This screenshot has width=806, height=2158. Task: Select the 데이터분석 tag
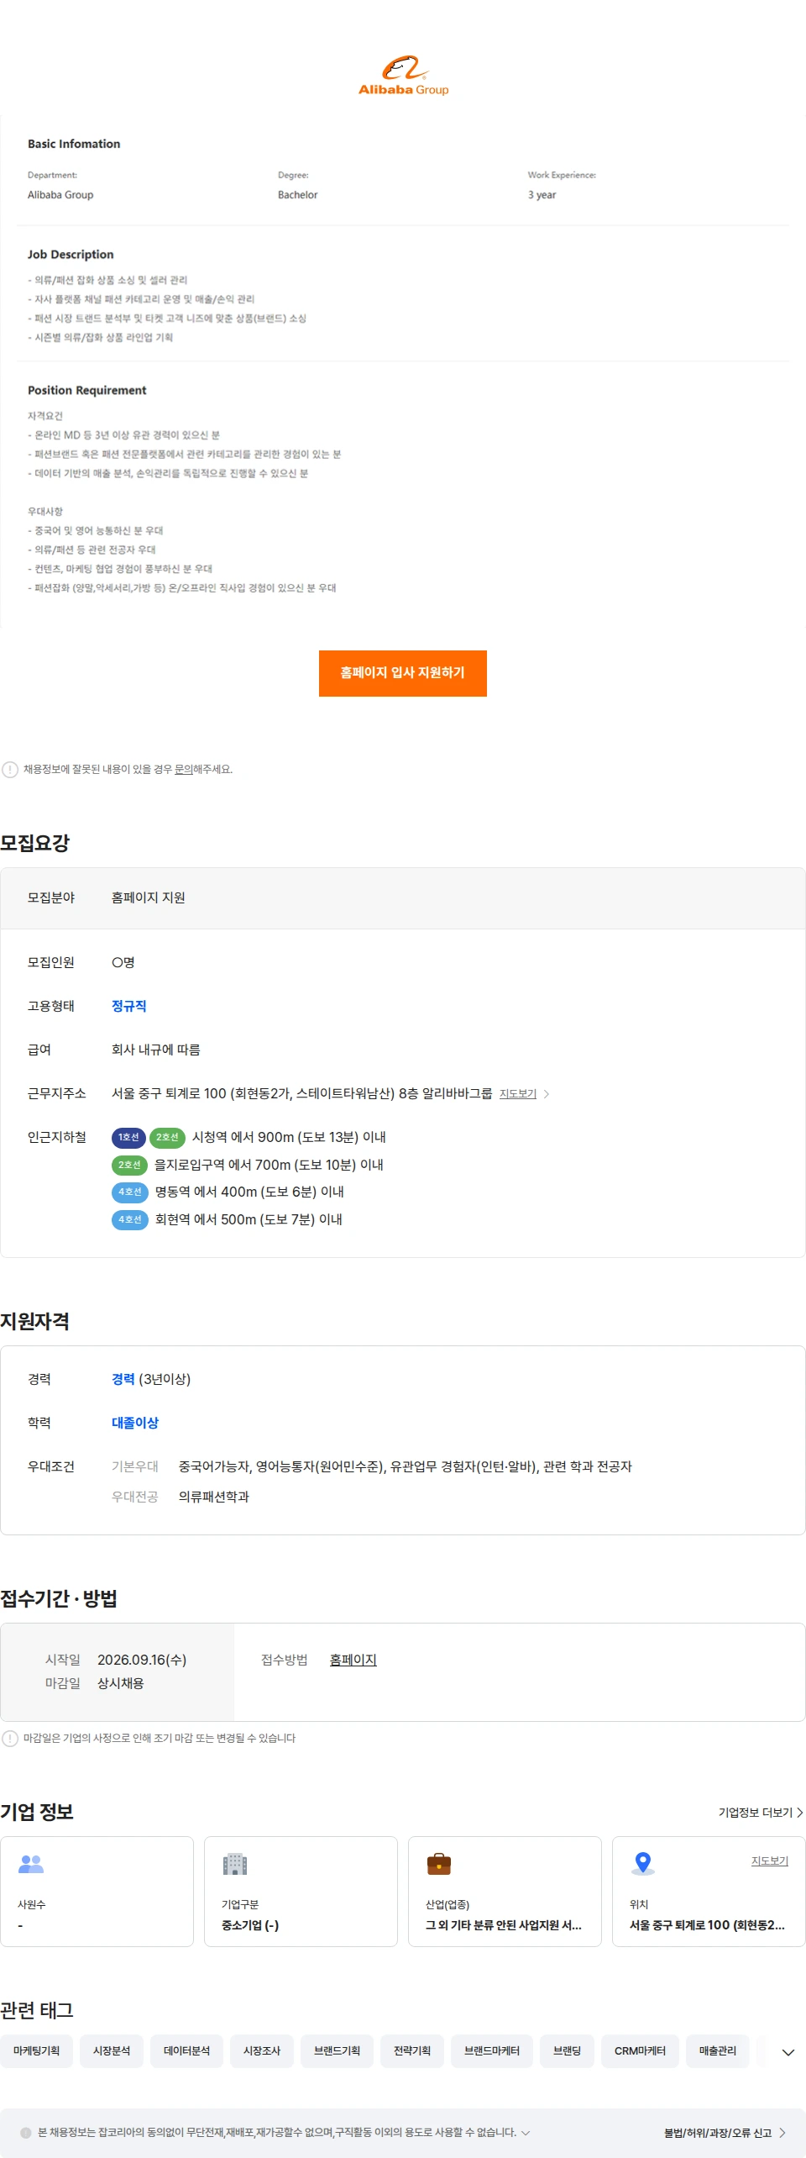tap(187, 2051)
